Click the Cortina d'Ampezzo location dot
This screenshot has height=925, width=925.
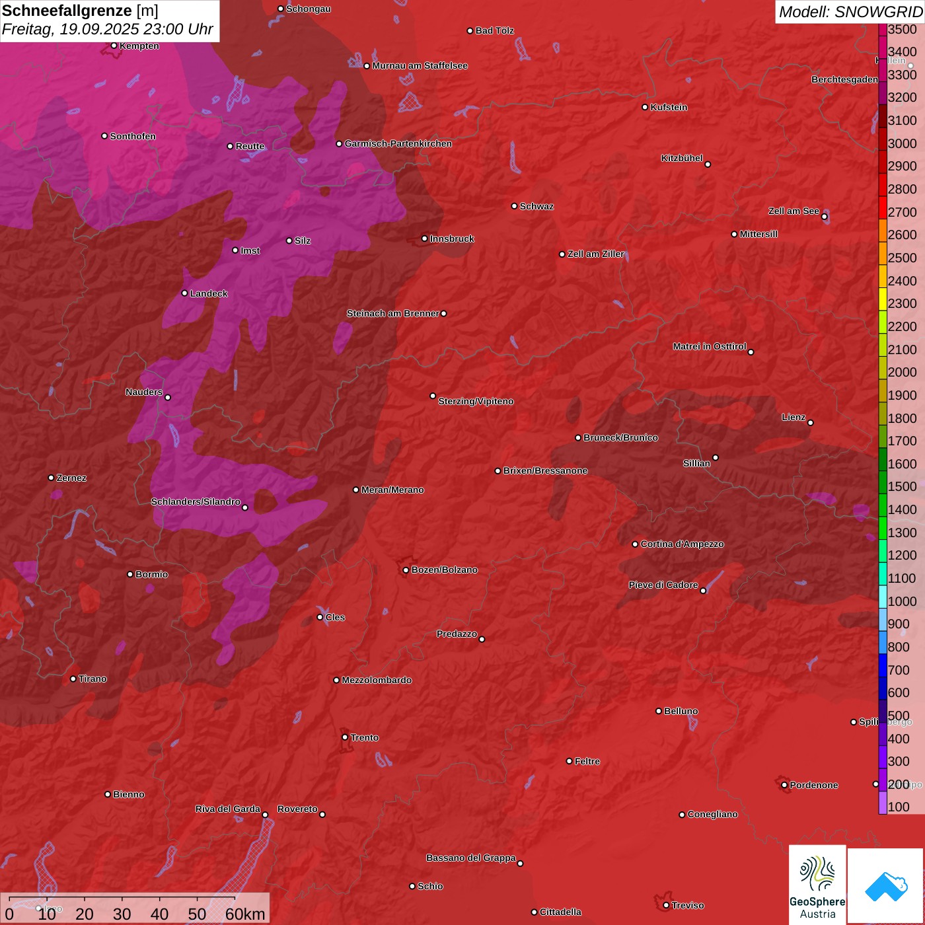tap(635, 544)
